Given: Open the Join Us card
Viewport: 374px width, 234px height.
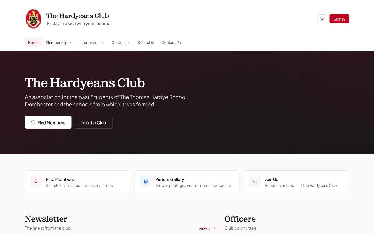Looking at the screenshot, I should coord(296,182).
